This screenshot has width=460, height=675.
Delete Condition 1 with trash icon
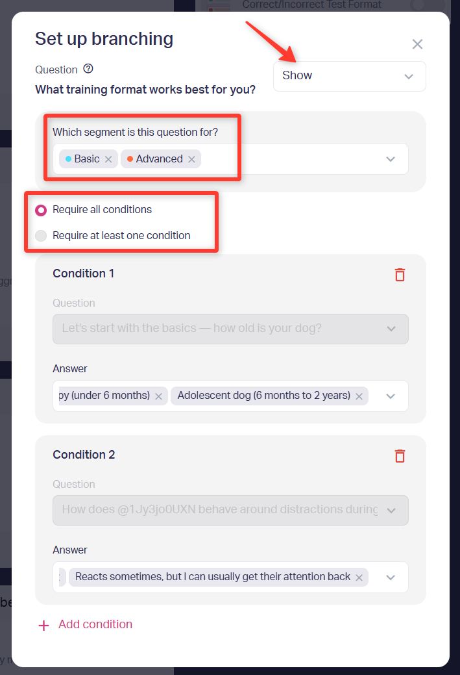[400, 275]
